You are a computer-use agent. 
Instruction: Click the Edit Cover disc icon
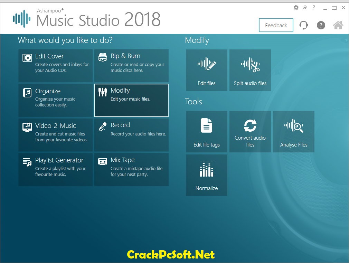pos(27,58)
